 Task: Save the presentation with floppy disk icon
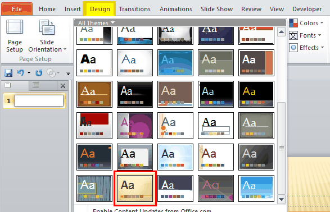(x=8, y=73)
